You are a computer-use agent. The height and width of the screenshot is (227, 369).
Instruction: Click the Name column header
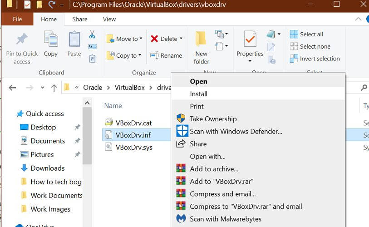(113, 106)
